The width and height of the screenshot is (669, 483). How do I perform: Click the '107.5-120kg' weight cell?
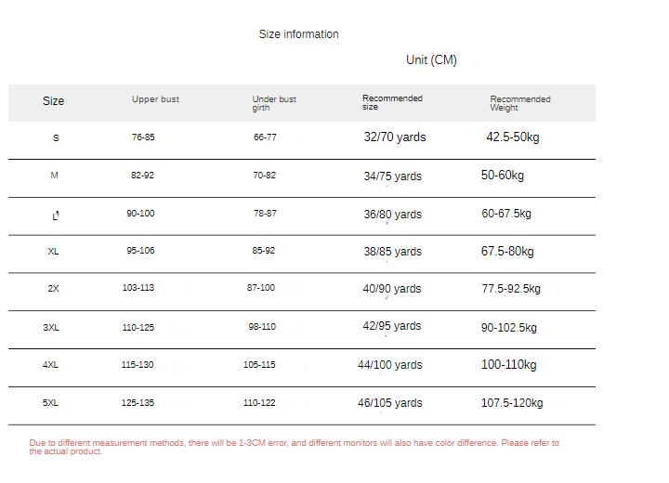(x=512, y=403)
